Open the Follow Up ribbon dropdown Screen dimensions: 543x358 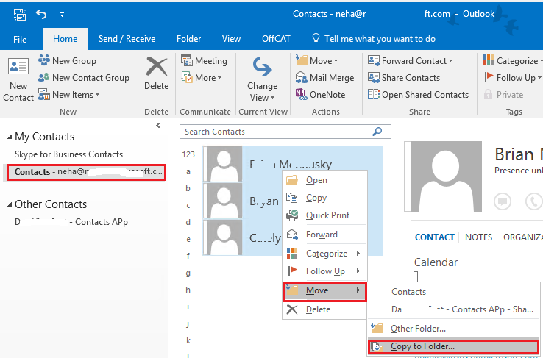513,78
